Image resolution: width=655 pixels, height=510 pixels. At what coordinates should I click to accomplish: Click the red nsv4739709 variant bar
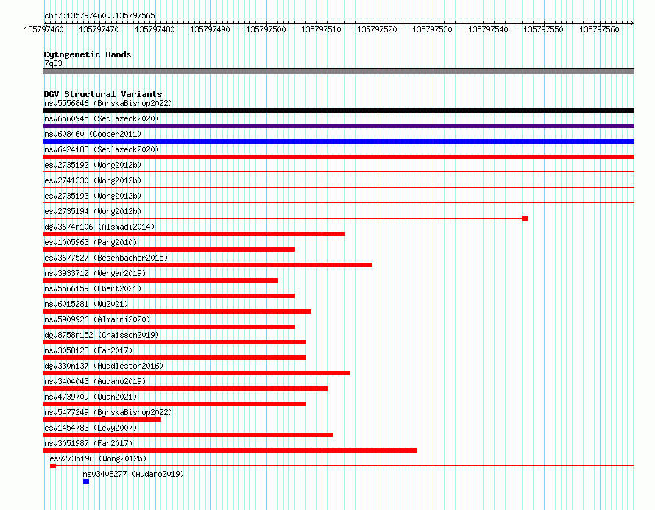pyautogui.click(x=174, y=404)
